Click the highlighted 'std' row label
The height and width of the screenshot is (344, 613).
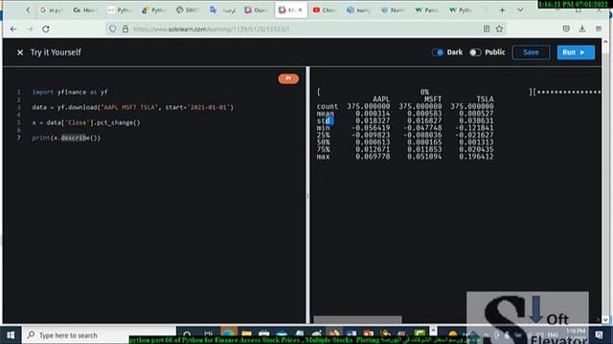tap(325, 121)
